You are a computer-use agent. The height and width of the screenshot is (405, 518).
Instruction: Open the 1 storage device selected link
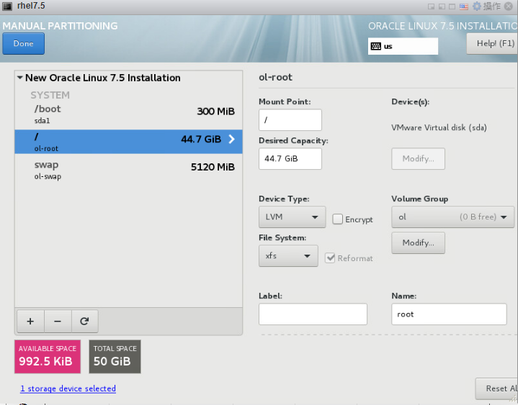coord(68,388)
